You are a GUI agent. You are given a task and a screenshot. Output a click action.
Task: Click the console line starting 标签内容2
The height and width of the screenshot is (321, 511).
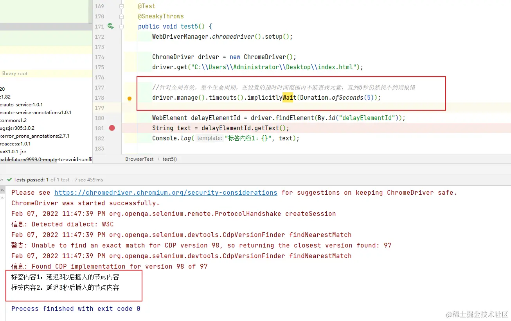(x=65, y=288)
